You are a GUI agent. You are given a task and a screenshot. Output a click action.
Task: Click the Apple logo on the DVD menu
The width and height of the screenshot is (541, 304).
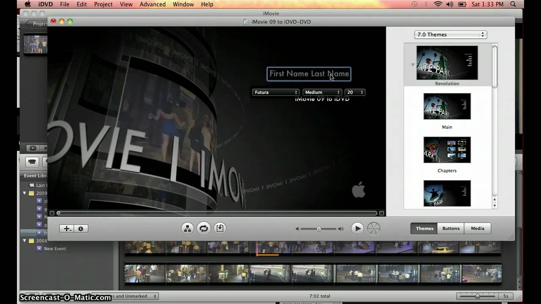[358, 190]
